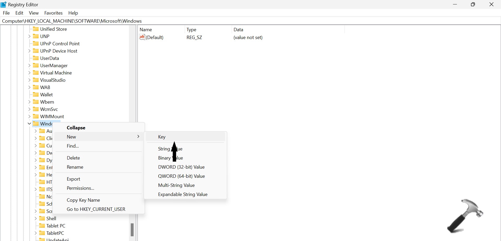Viewport: 501px width, 241px height.
Task: Expand the Wbem key arrow
Action: point(29,102)
